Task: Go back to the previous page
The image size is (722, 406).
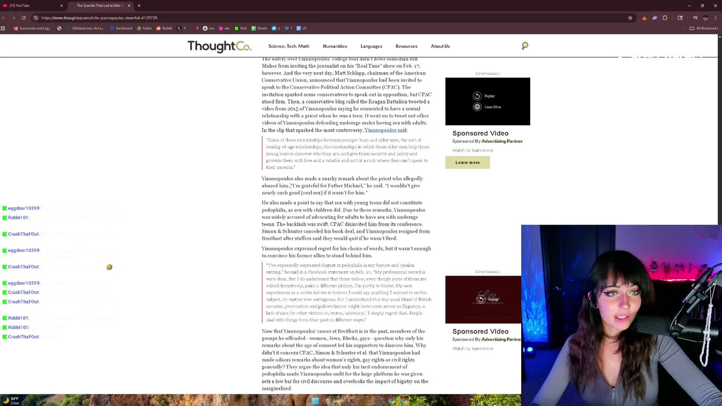Action: (5, 18)
